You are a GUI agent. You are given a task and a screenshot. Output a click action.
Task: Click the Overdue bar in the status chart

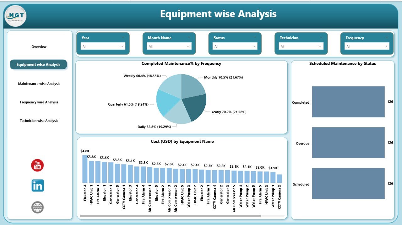coord(348,143)
